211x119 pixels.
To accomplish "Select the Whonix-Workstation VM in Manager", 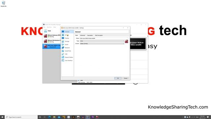I will pyautogui.click(x=52, y=41).
